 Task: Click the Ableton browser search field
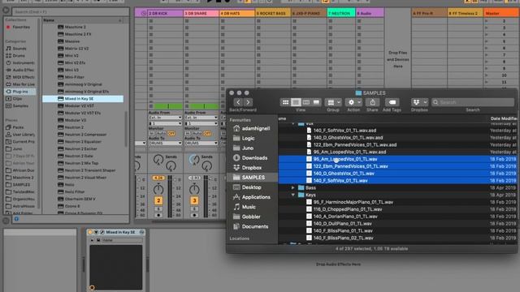pos(71,11)
